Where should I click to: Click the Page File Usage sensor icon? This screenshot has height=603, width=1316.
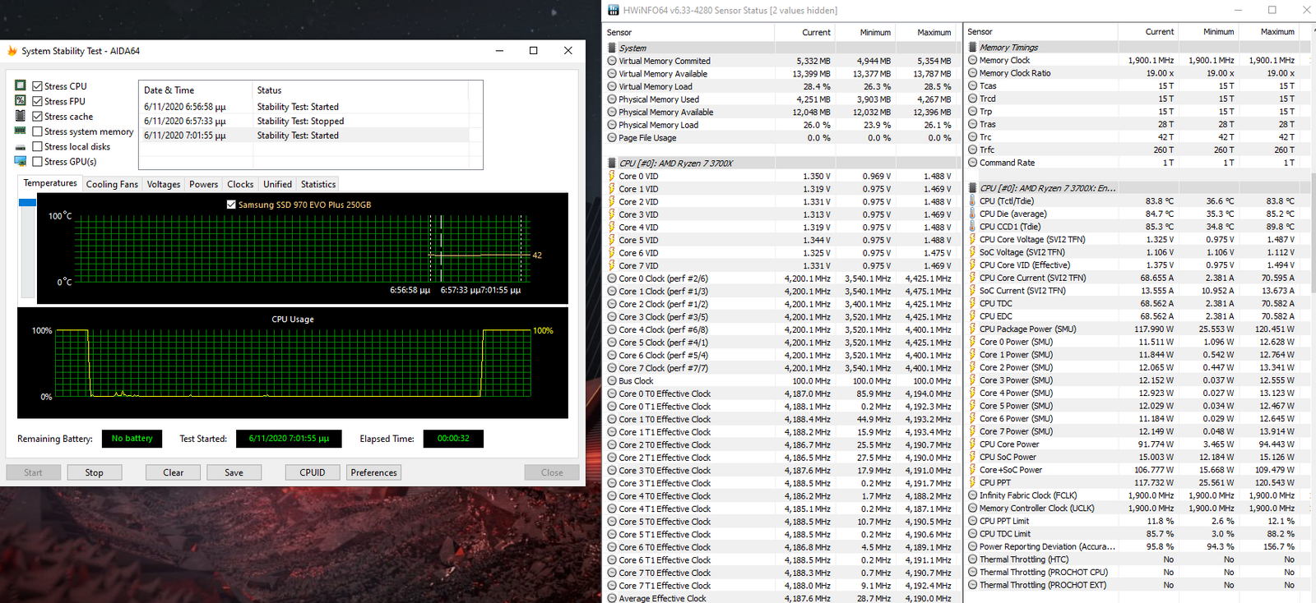[x=612, y=138]
